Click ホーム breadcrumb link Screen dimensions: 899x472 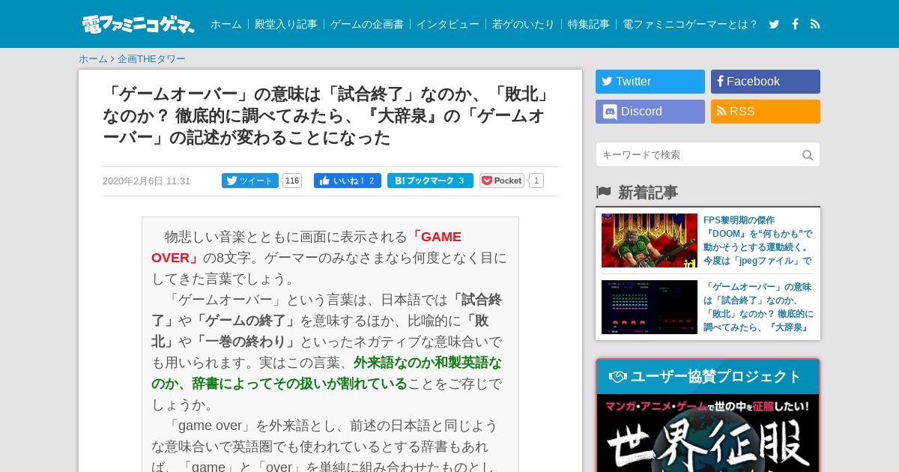pos(93,59)
